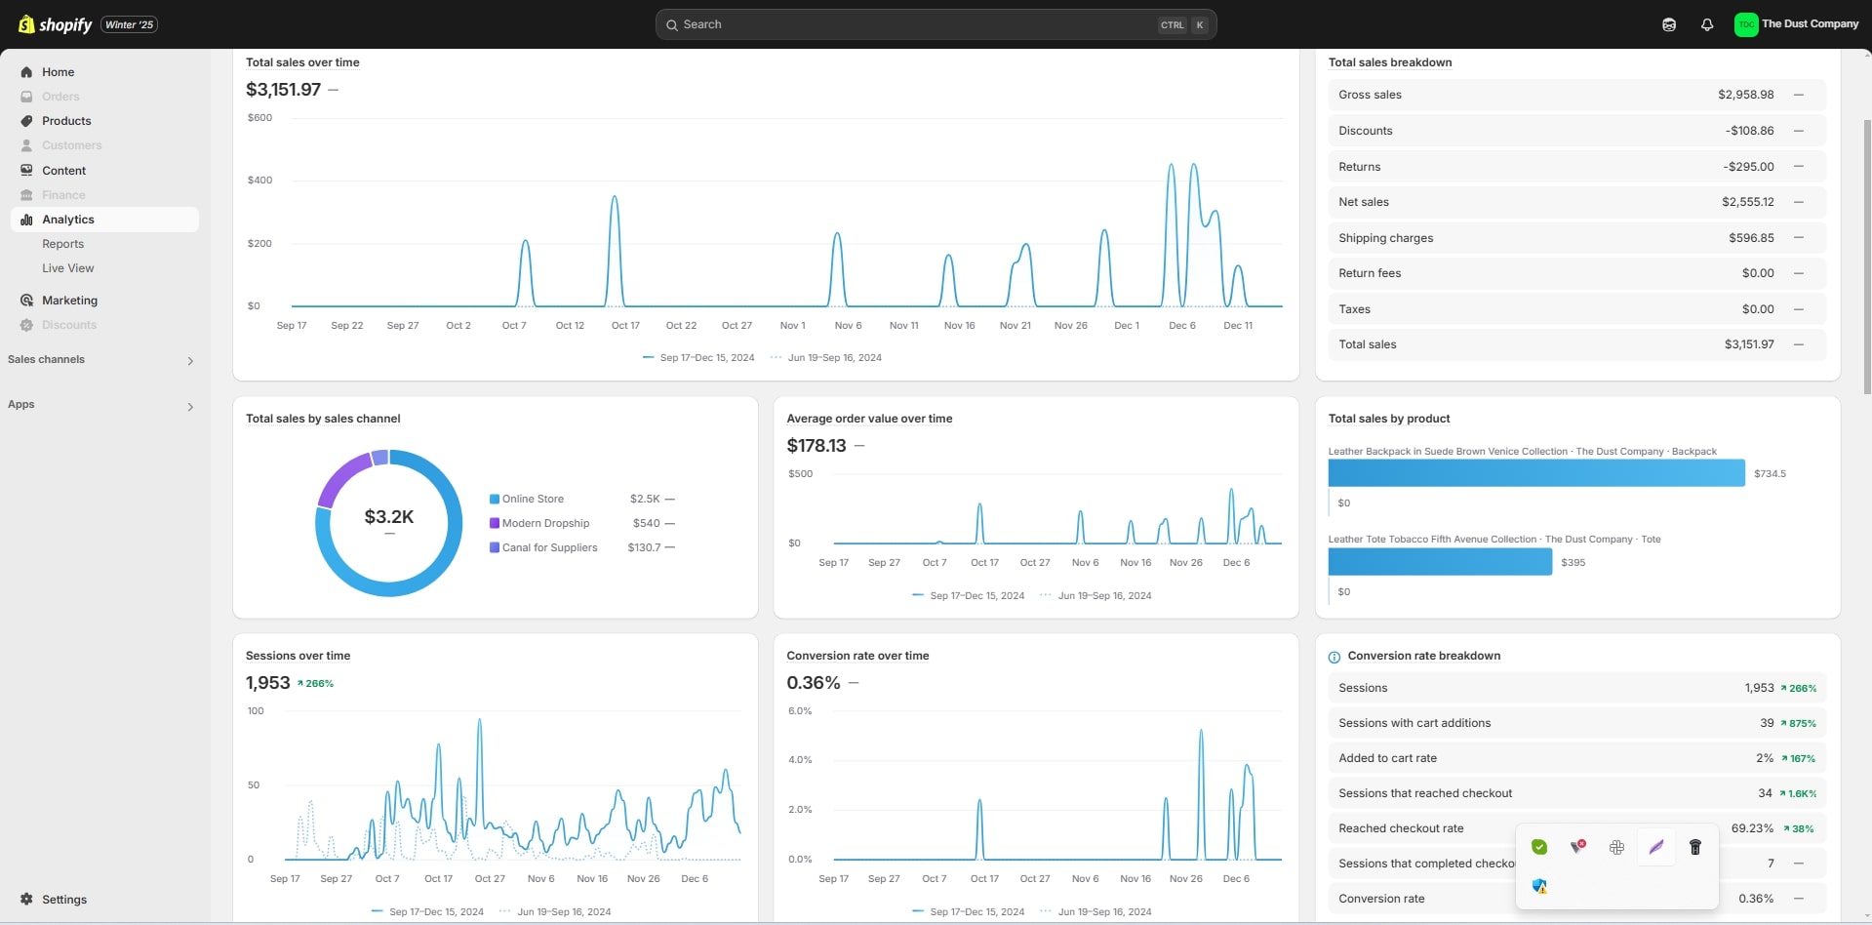Open the Windows Security shield tray icon
Screen dimensions: 1872x925
(1539, 886)
